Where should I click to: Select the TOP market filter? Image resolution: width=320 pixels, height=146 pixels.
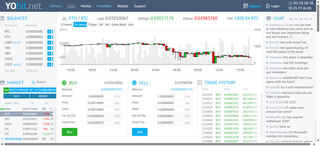coord(6,90)
